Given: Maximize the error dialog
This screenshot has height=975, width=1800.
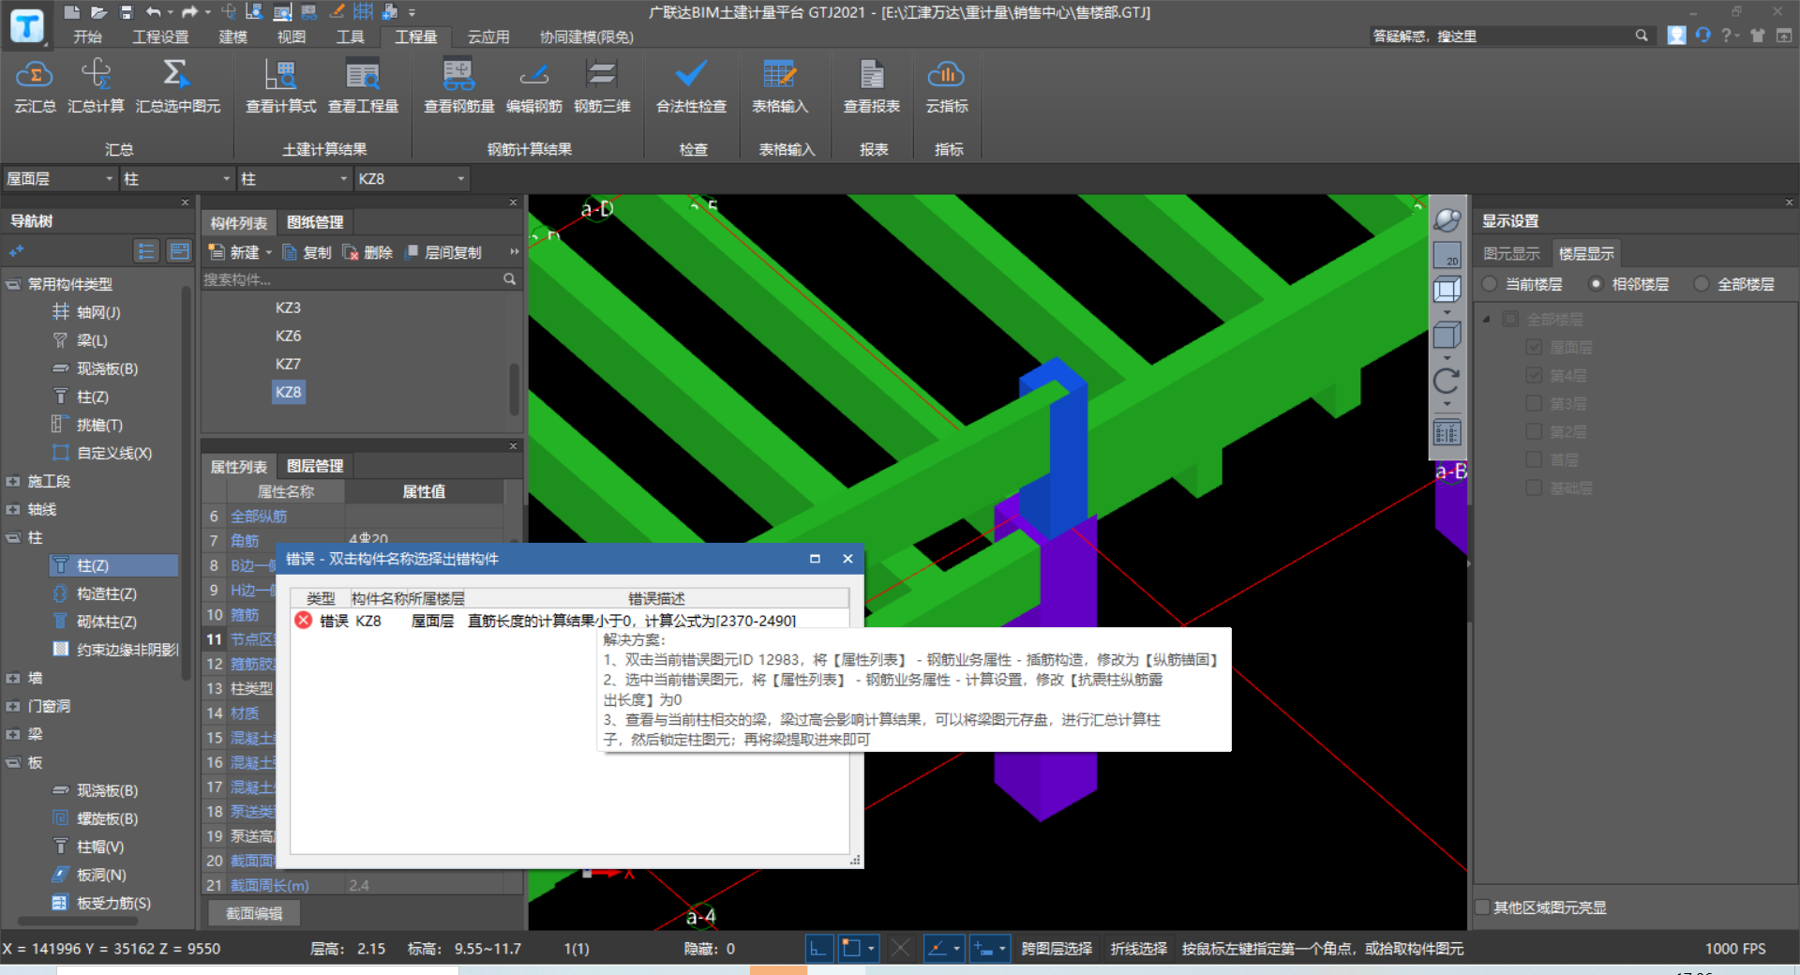Looking at the screenshot, I should pos(815,559).
